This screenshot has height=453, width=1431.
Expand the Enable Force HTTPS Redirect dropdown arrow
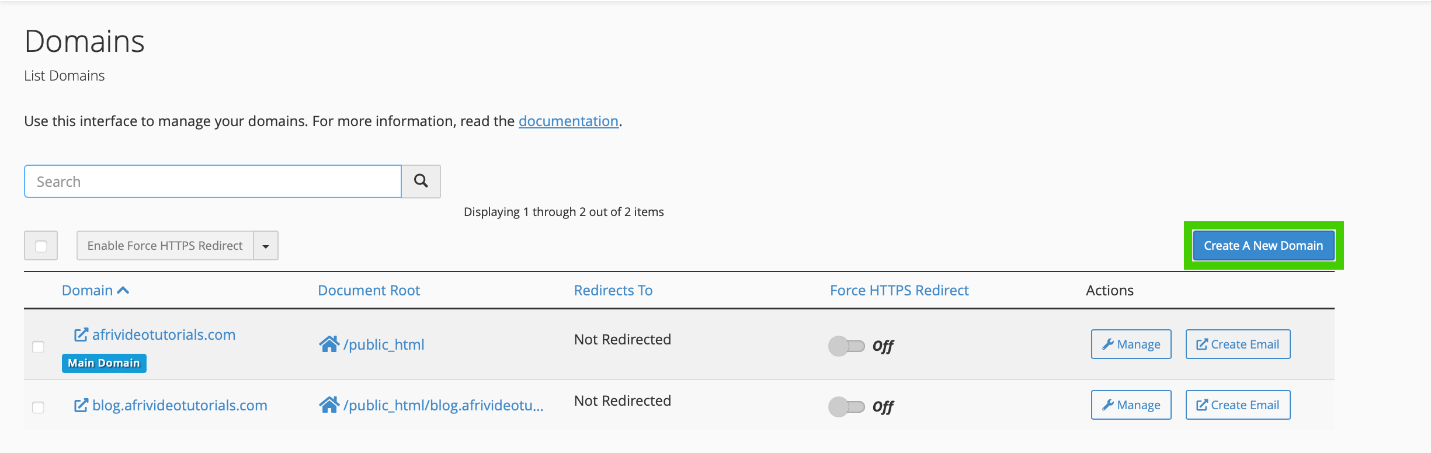(266, 246)
